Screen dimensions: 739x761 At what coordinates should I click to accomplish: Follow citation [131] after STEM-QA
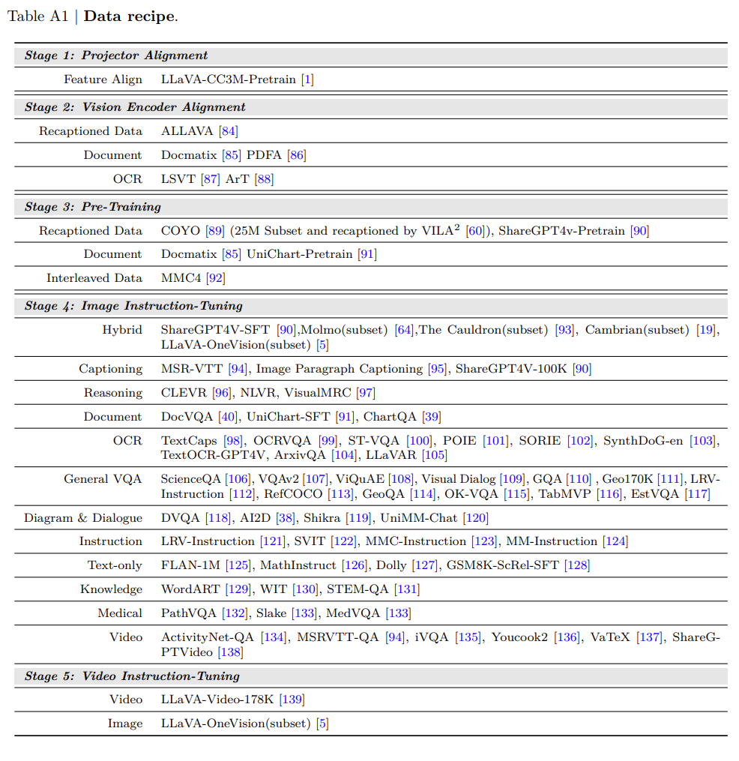[407, 589]
